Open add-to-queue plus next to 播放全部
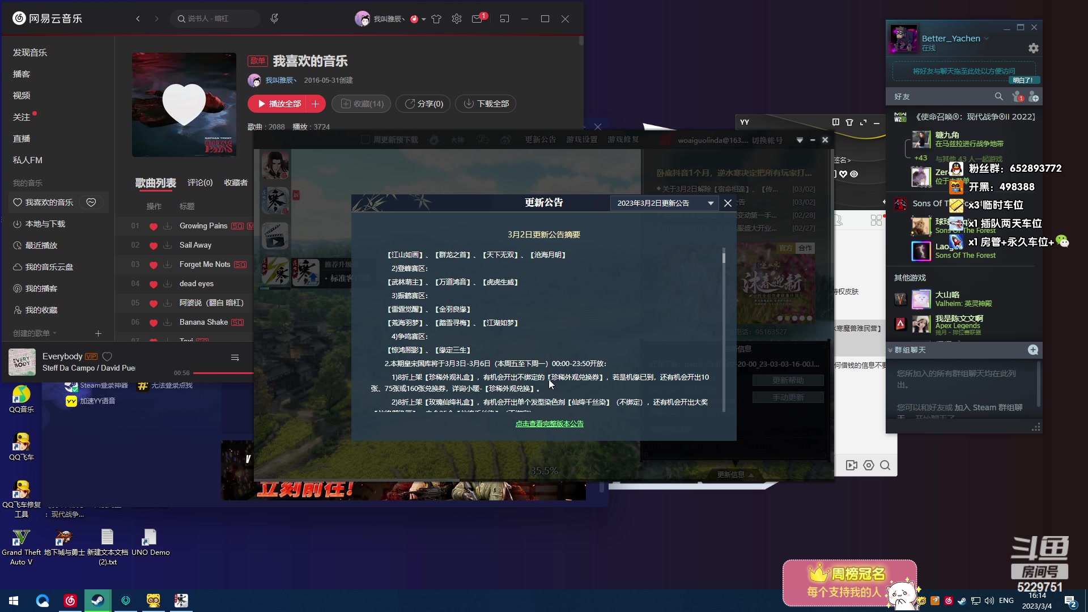The height and width of the screenshot is (612, 1088). (316, 104)
